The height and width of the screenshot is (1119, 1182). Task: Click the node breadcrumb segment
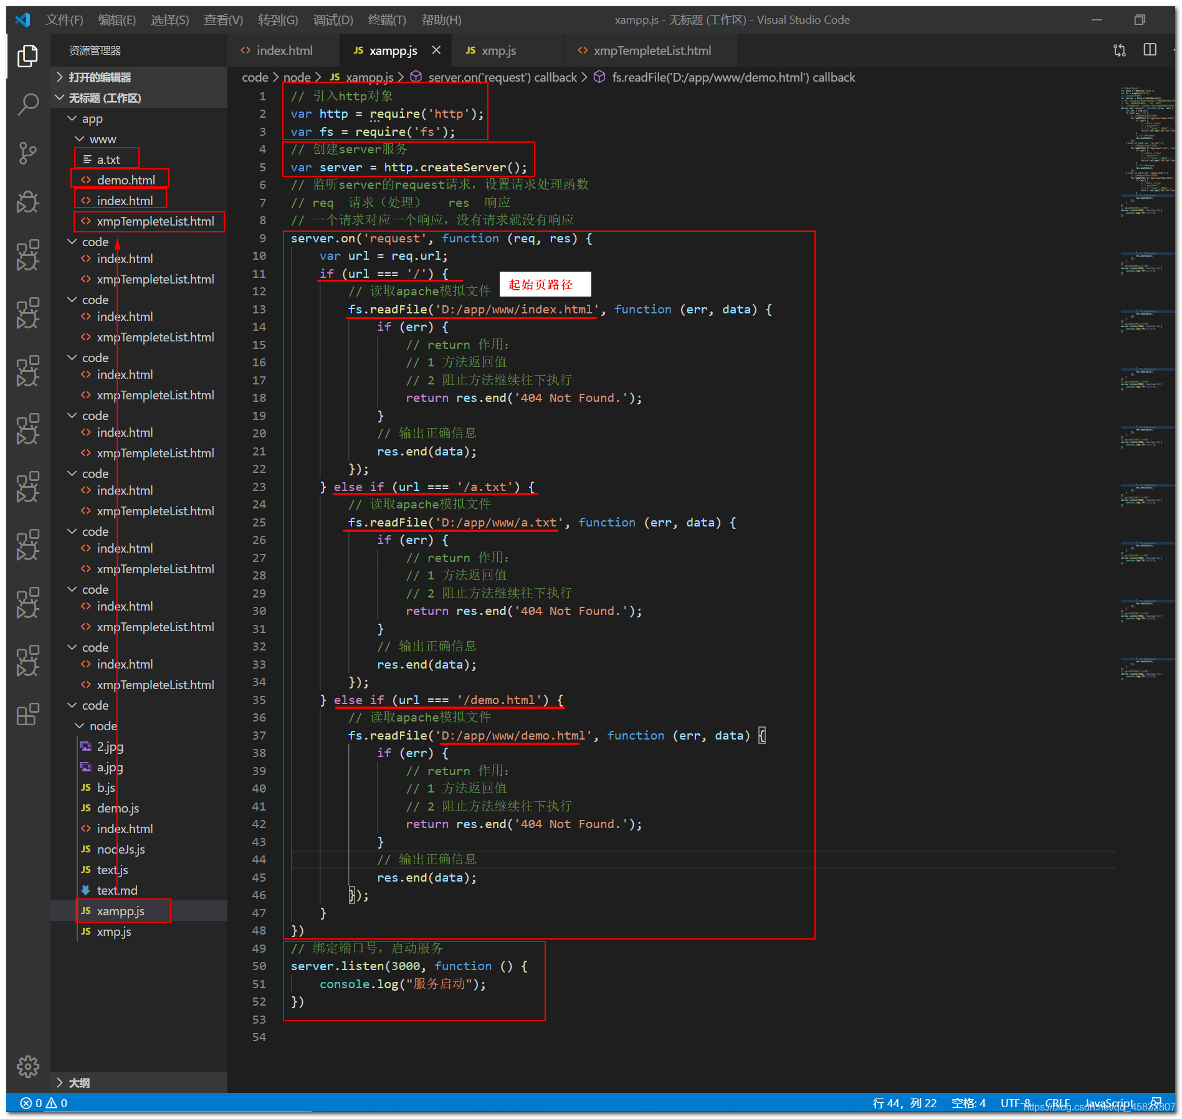pos(297,77)
